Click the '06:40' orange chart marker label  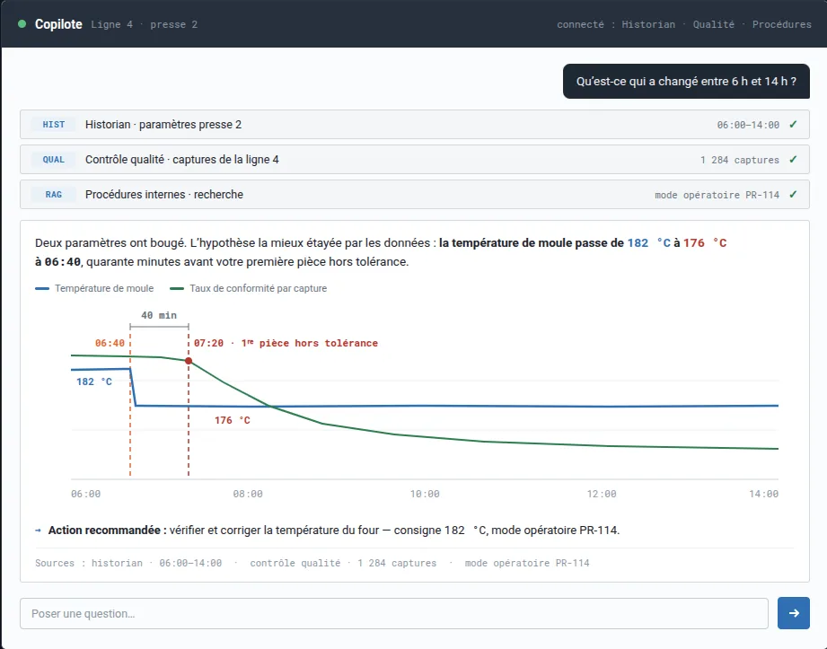pos(110,343)
